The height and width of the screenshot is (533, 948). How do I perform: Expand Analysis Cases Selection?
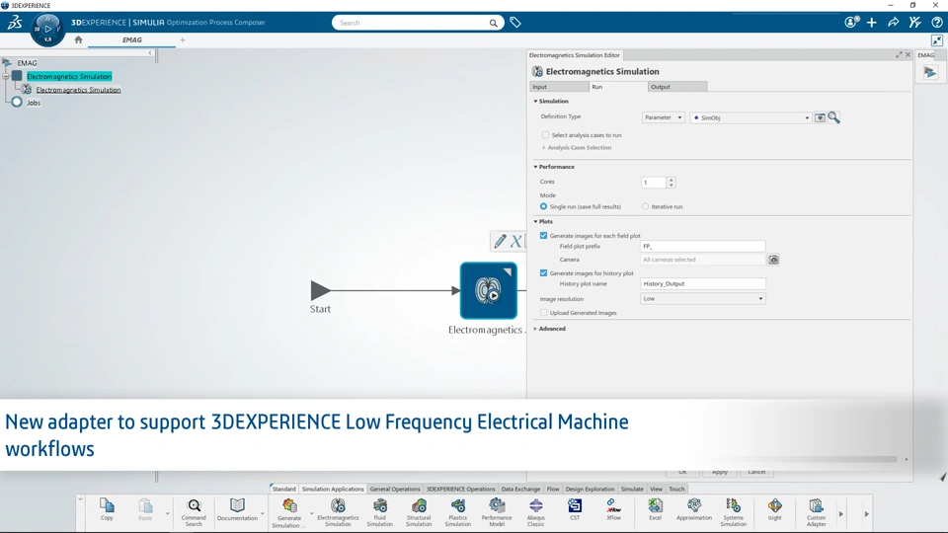pyautogui.click(x=543, y=147)
